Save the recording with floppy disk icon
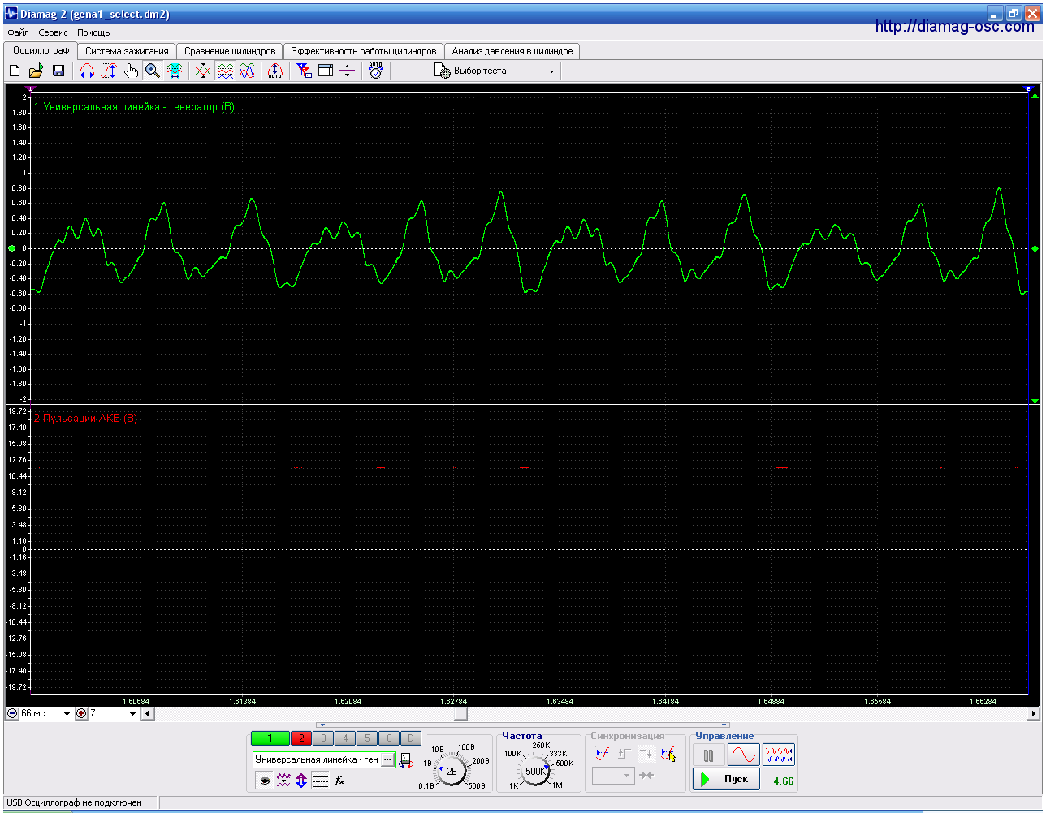The width and height of the screenshot is (1046, 813). tap(58, 71)
